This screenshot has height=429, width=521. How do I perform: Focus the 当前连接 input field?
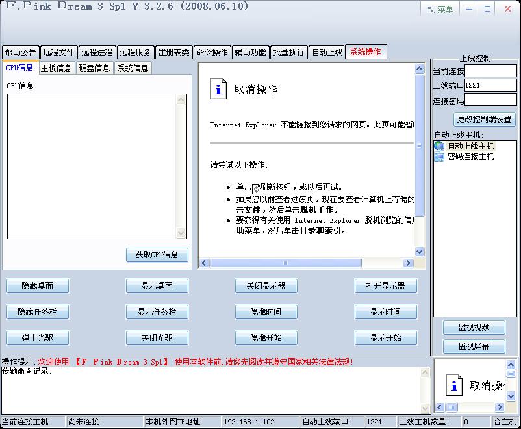point(490,71)
